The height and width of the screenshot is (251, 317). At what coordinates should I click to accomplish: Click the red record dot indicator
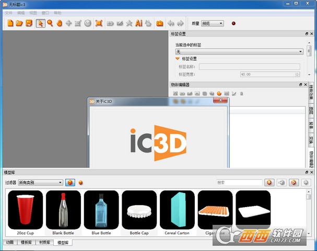233,24
